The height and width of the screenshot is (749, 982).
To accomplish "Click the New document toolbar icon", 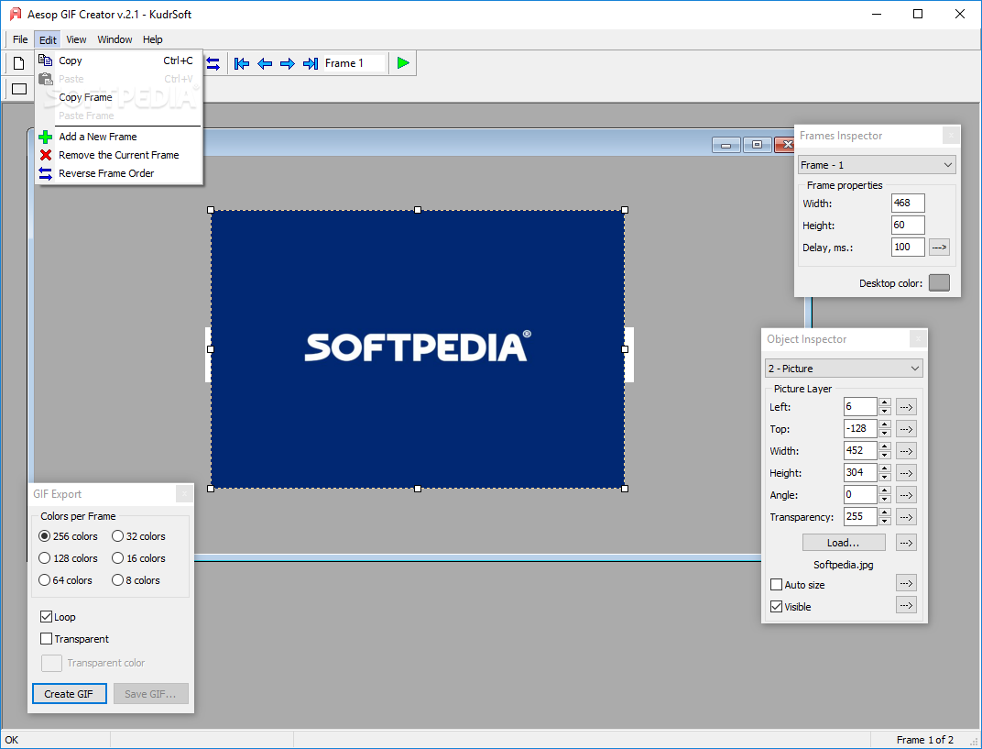I will (x=19, y=63).
